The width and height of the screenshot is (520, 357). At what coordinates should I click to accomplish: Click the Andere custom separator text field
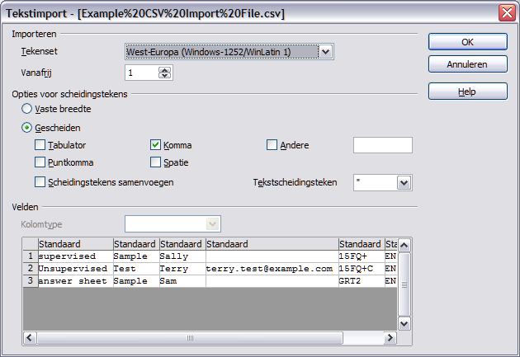click(383, 145)
